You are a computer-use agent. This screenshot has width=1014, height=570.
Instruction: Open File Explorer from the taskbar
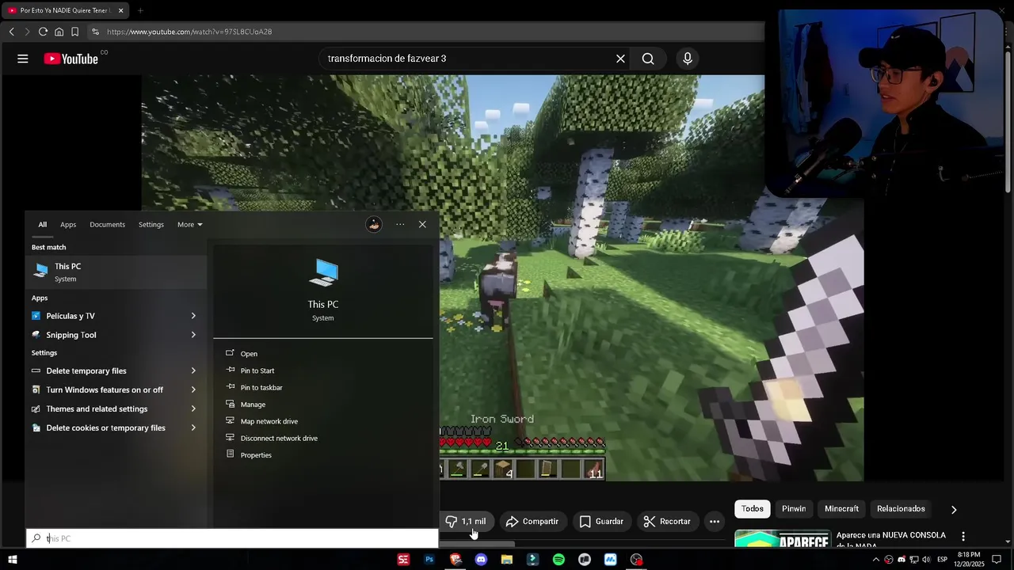(x=506, y=560)
